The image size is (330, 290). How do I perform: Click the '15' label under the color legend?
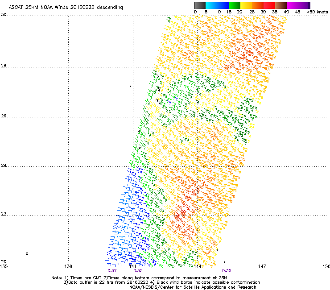pos(229,12)
